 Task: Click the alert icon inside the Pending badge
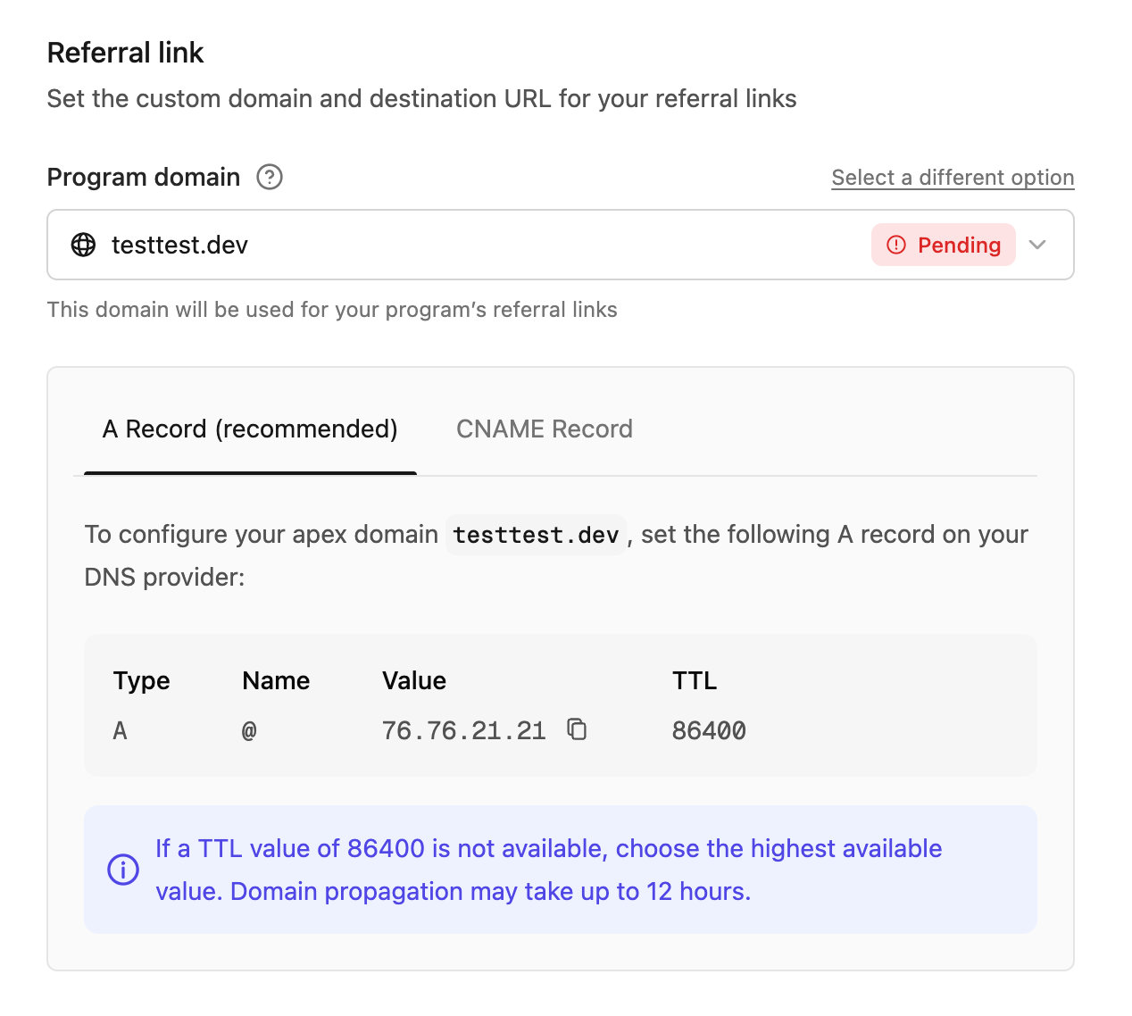(x=896, y=245)
